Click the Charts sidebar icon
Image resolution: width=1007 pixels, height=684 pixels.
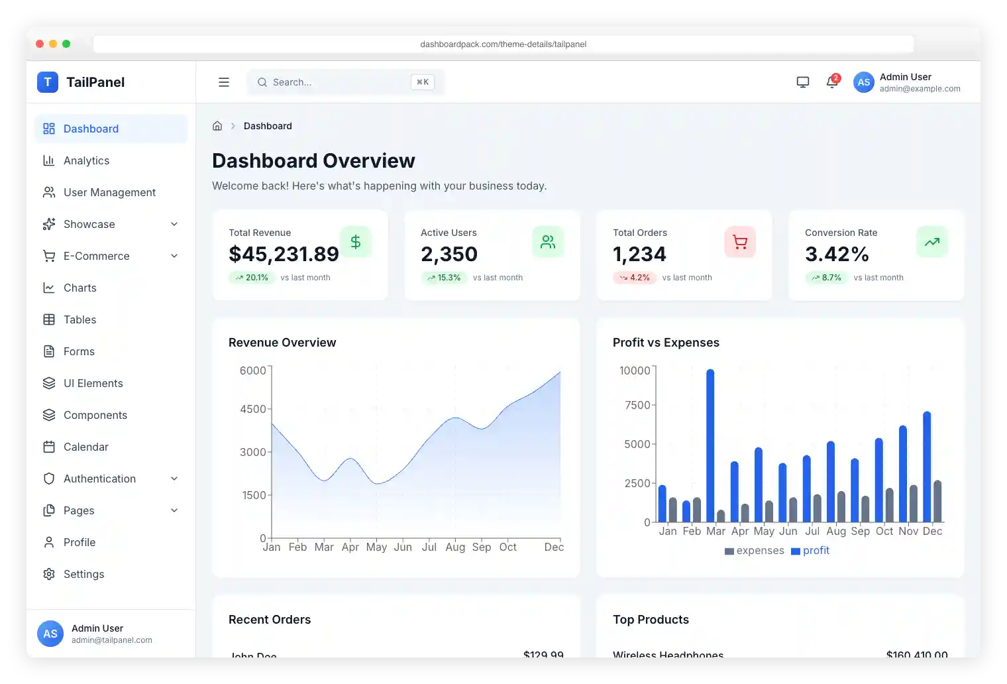tap(49, 288)
